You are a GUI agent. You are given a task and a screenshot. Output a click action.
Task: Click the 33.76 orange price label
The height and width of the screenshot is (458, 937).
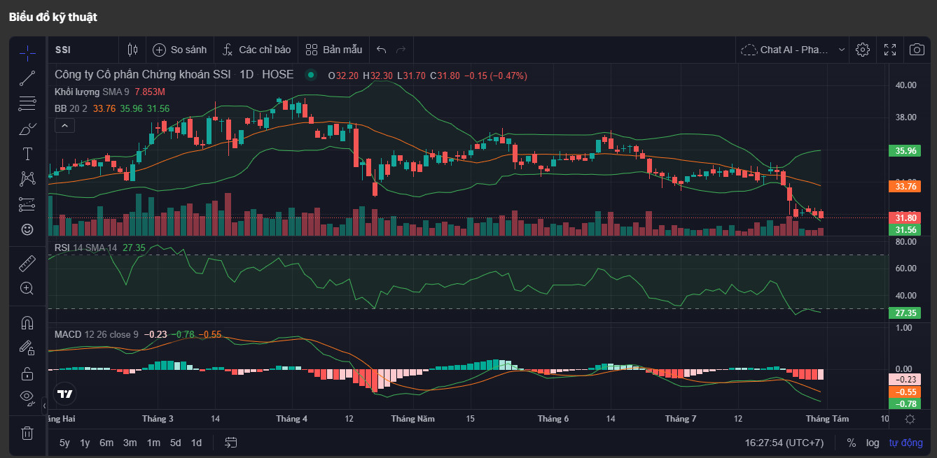coord(905,186)
